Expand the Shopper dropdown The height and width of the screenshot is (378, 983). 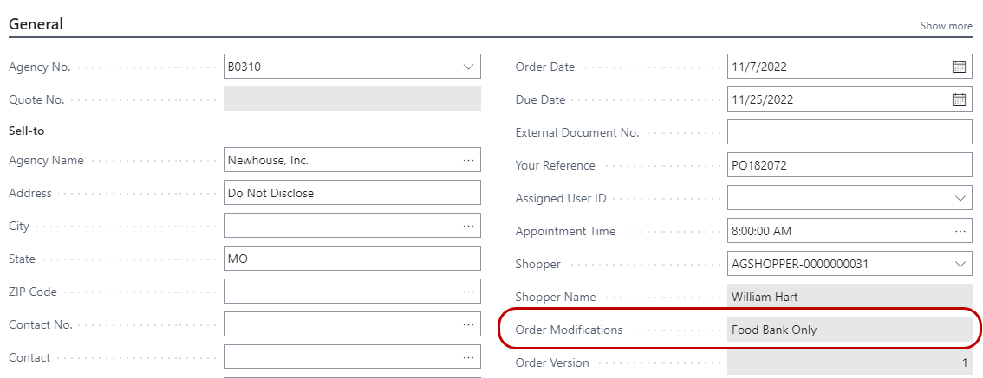(960, 264)
